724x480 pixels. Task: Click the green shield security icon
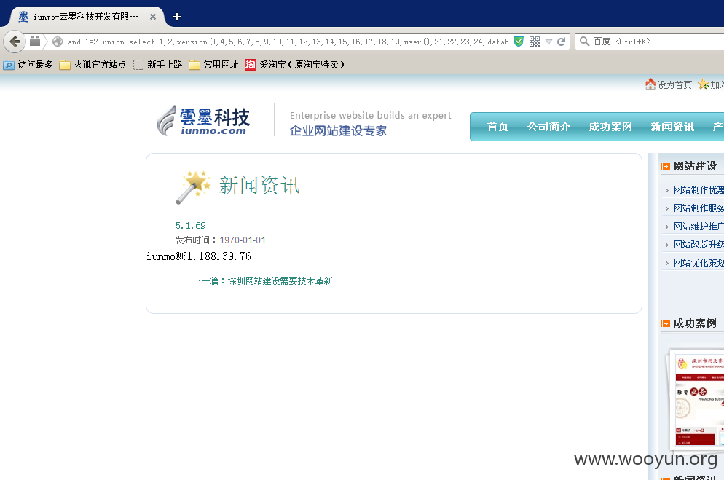(519, 42)
